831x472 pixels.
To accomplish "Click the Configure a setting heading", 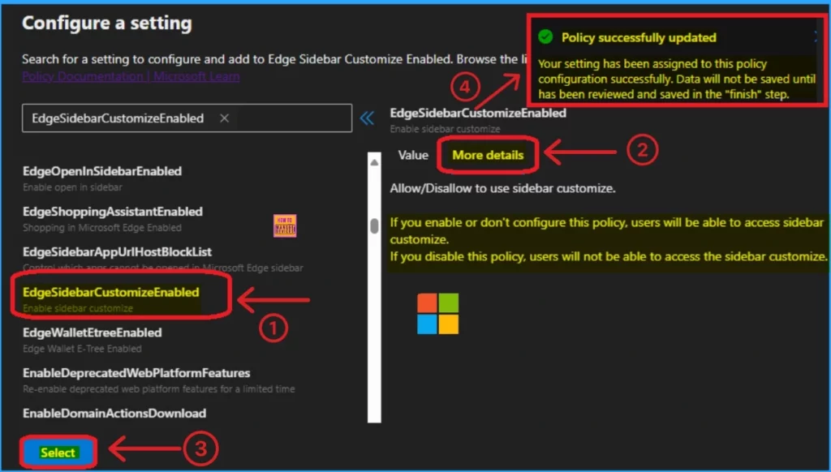I will (x=107, y=24).
